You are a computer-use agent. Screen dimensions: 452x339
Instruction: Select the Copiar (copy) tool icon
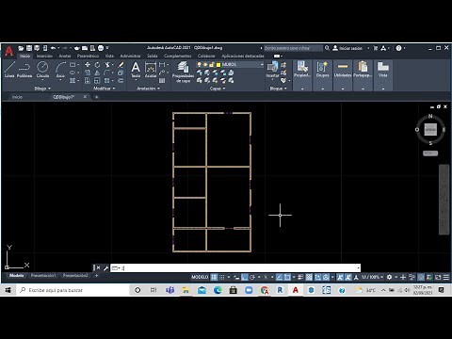(x=88, y=73)
